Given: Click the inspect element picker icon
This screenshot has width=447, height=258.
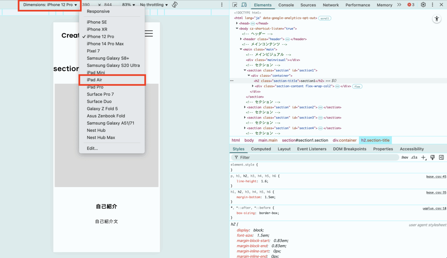Looking at the screenshot, I should [235, 5].
